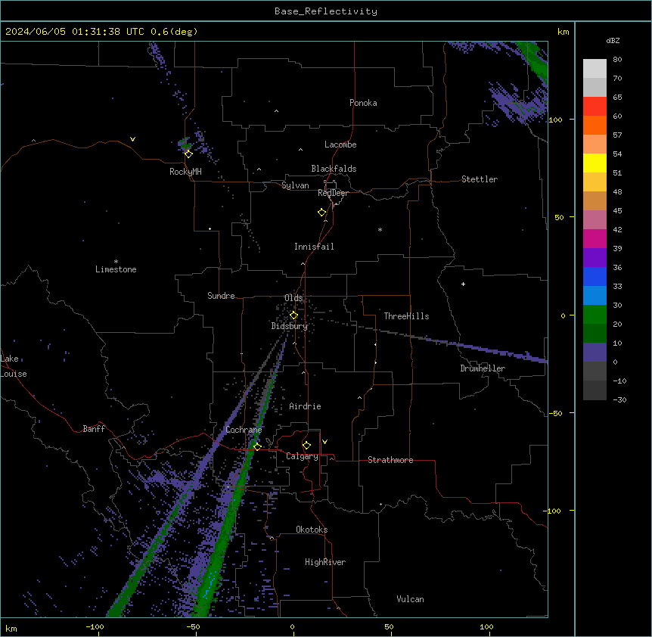
Task: Select the bright yellow 51-54 dBZ swatch
Action: pos(595,163)
